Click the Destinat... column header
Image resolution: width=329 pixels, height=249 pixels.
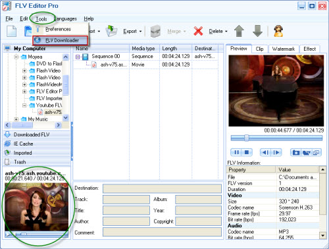coord(205,49)
